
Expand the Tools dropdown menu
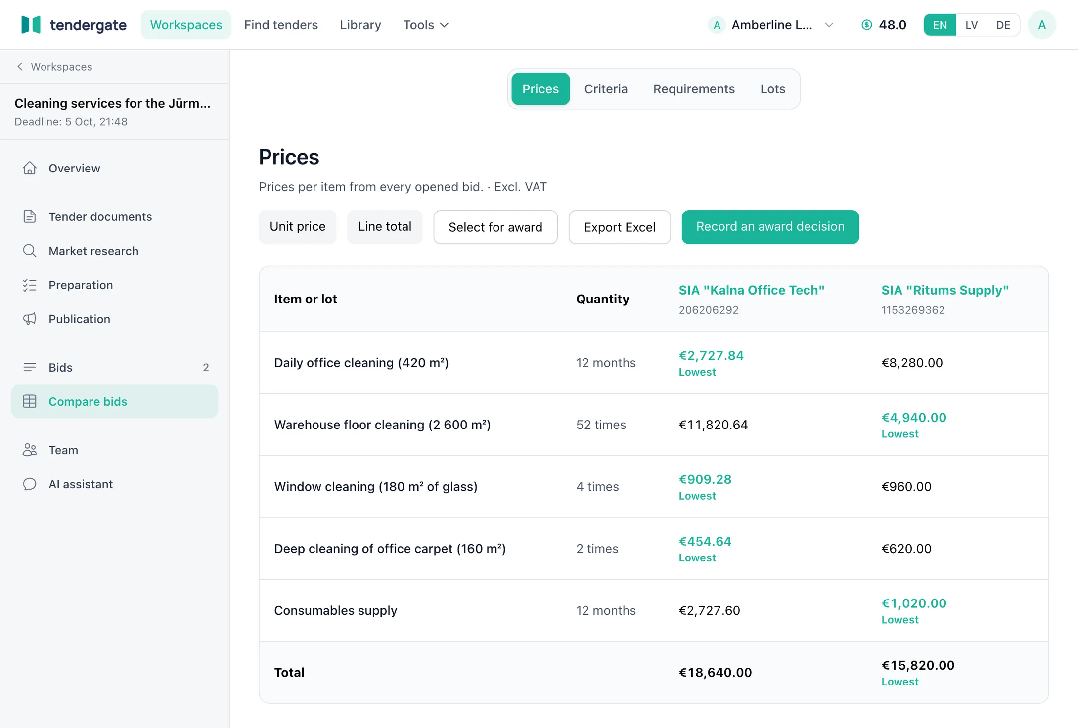(426, 25)
